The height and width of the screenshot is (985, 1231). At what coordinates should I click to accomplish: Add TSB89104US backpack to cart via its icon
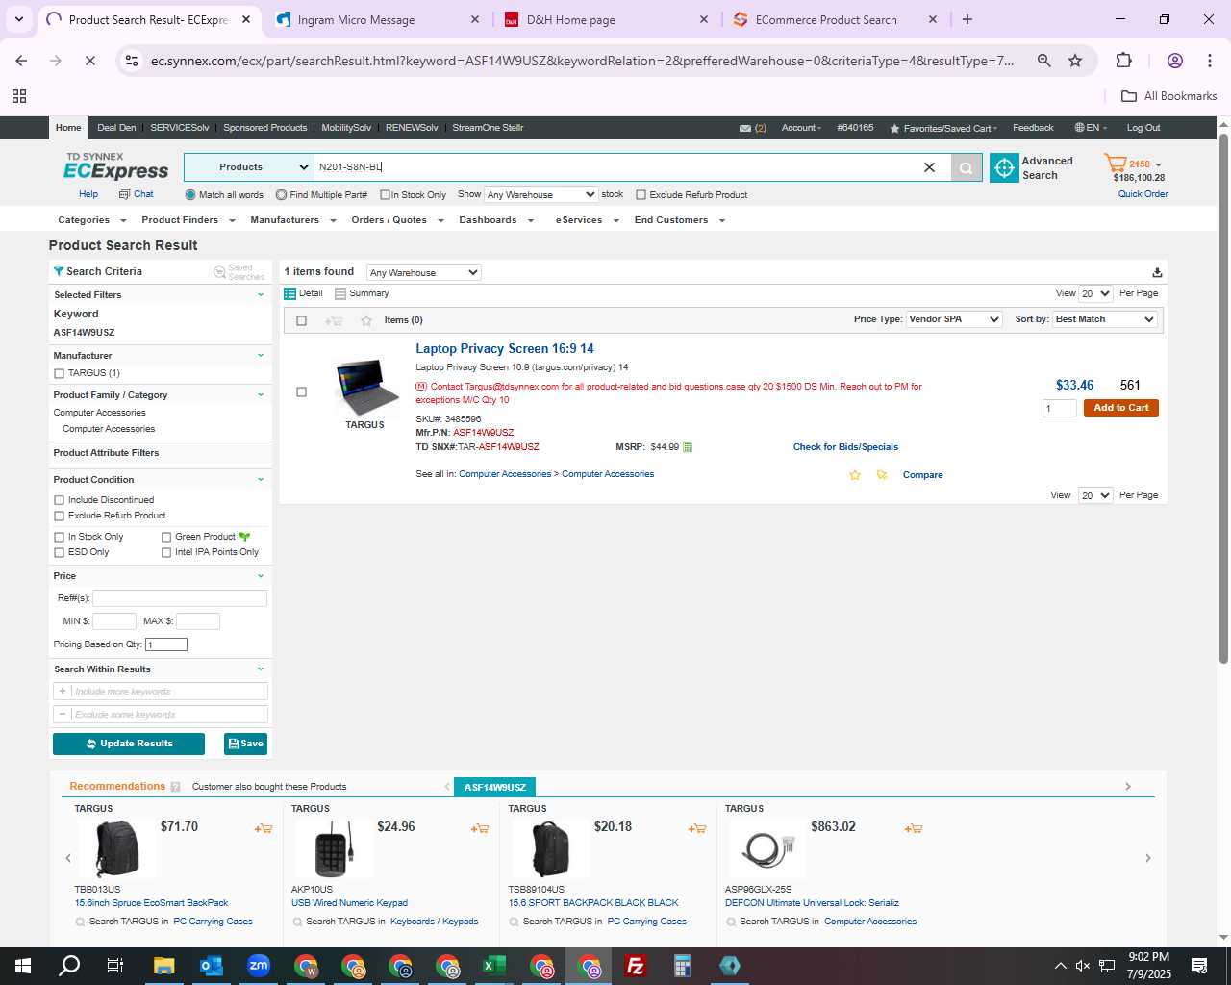pos(697,828)
